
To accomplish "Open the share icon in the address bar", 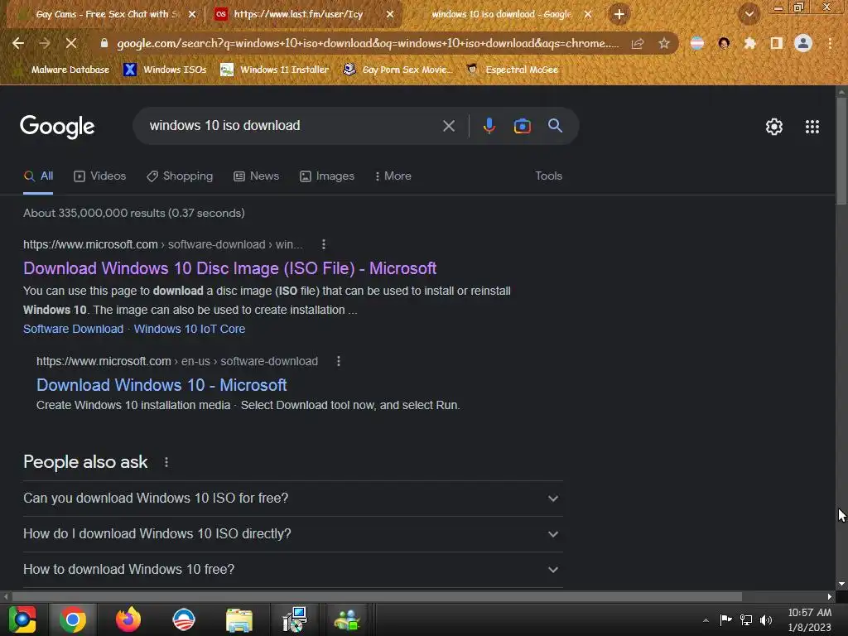I will (638, 44).
